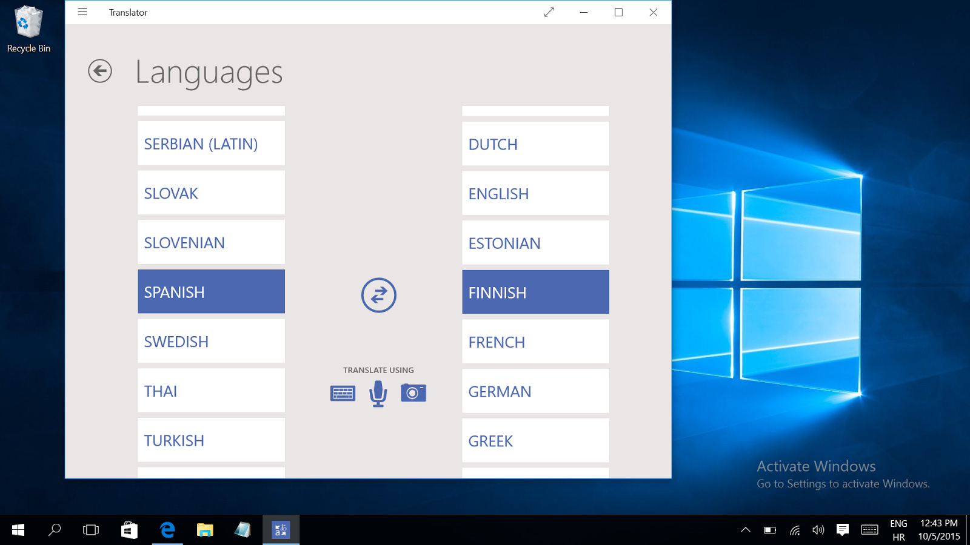Viewport: 970px width, 545px height.
Task: Open camera translation mode icon
Action: [x=413, y=394]
